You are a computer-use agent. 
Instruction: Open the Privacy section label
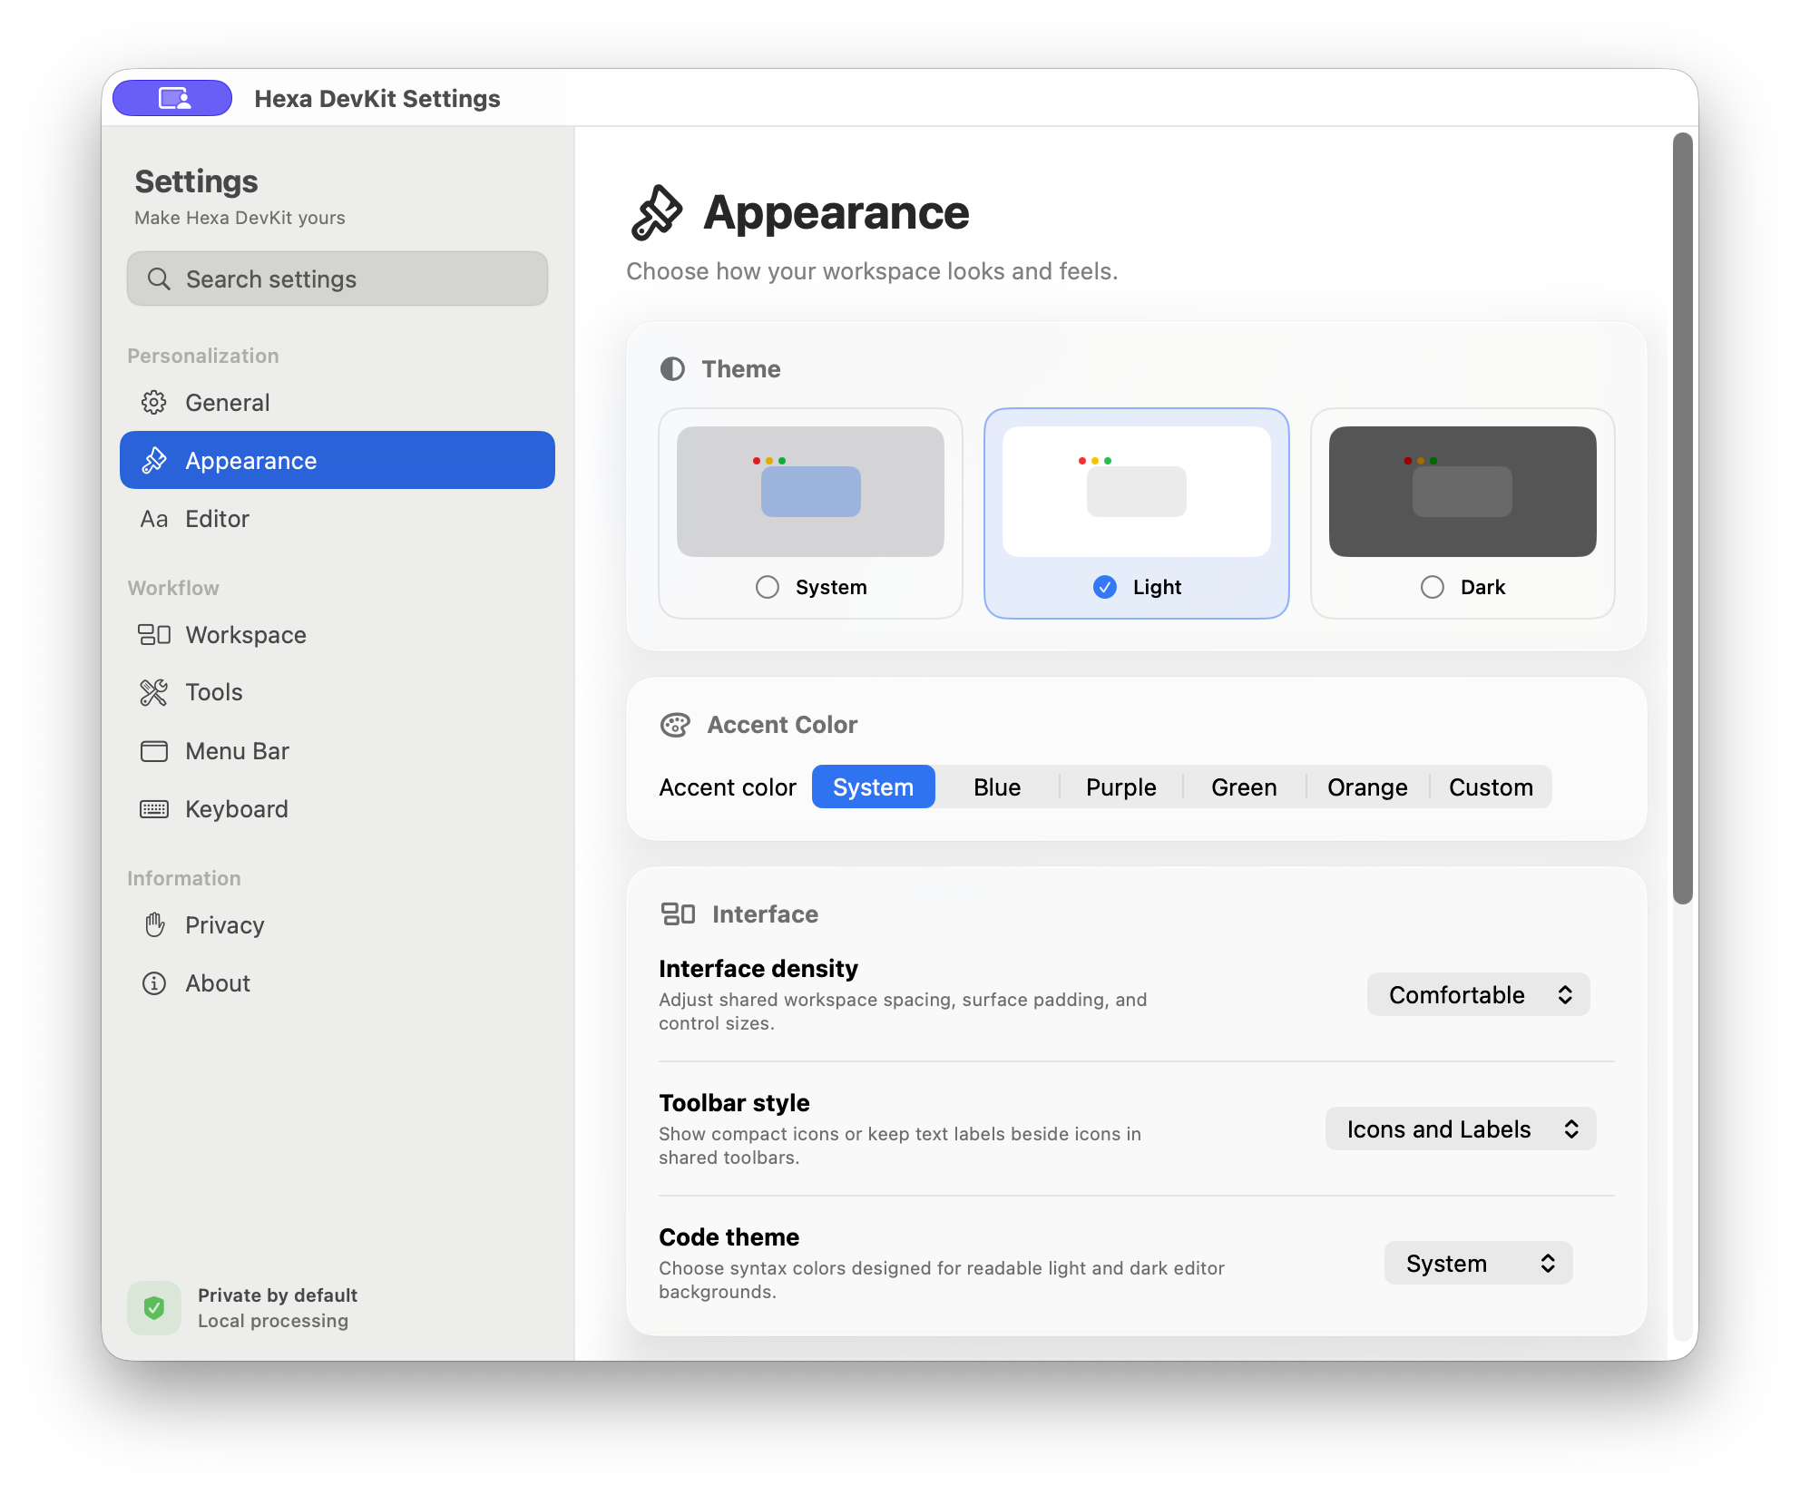point(225,925)
